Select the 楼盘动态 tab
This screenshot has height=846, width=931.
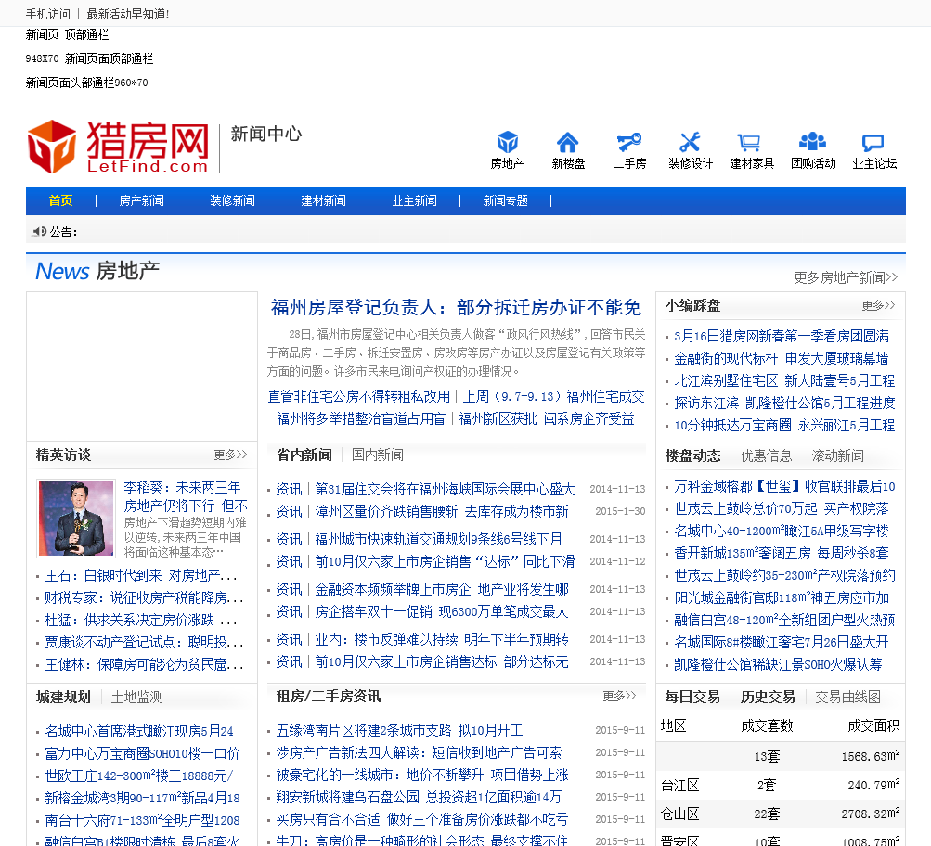pos(692,455)
